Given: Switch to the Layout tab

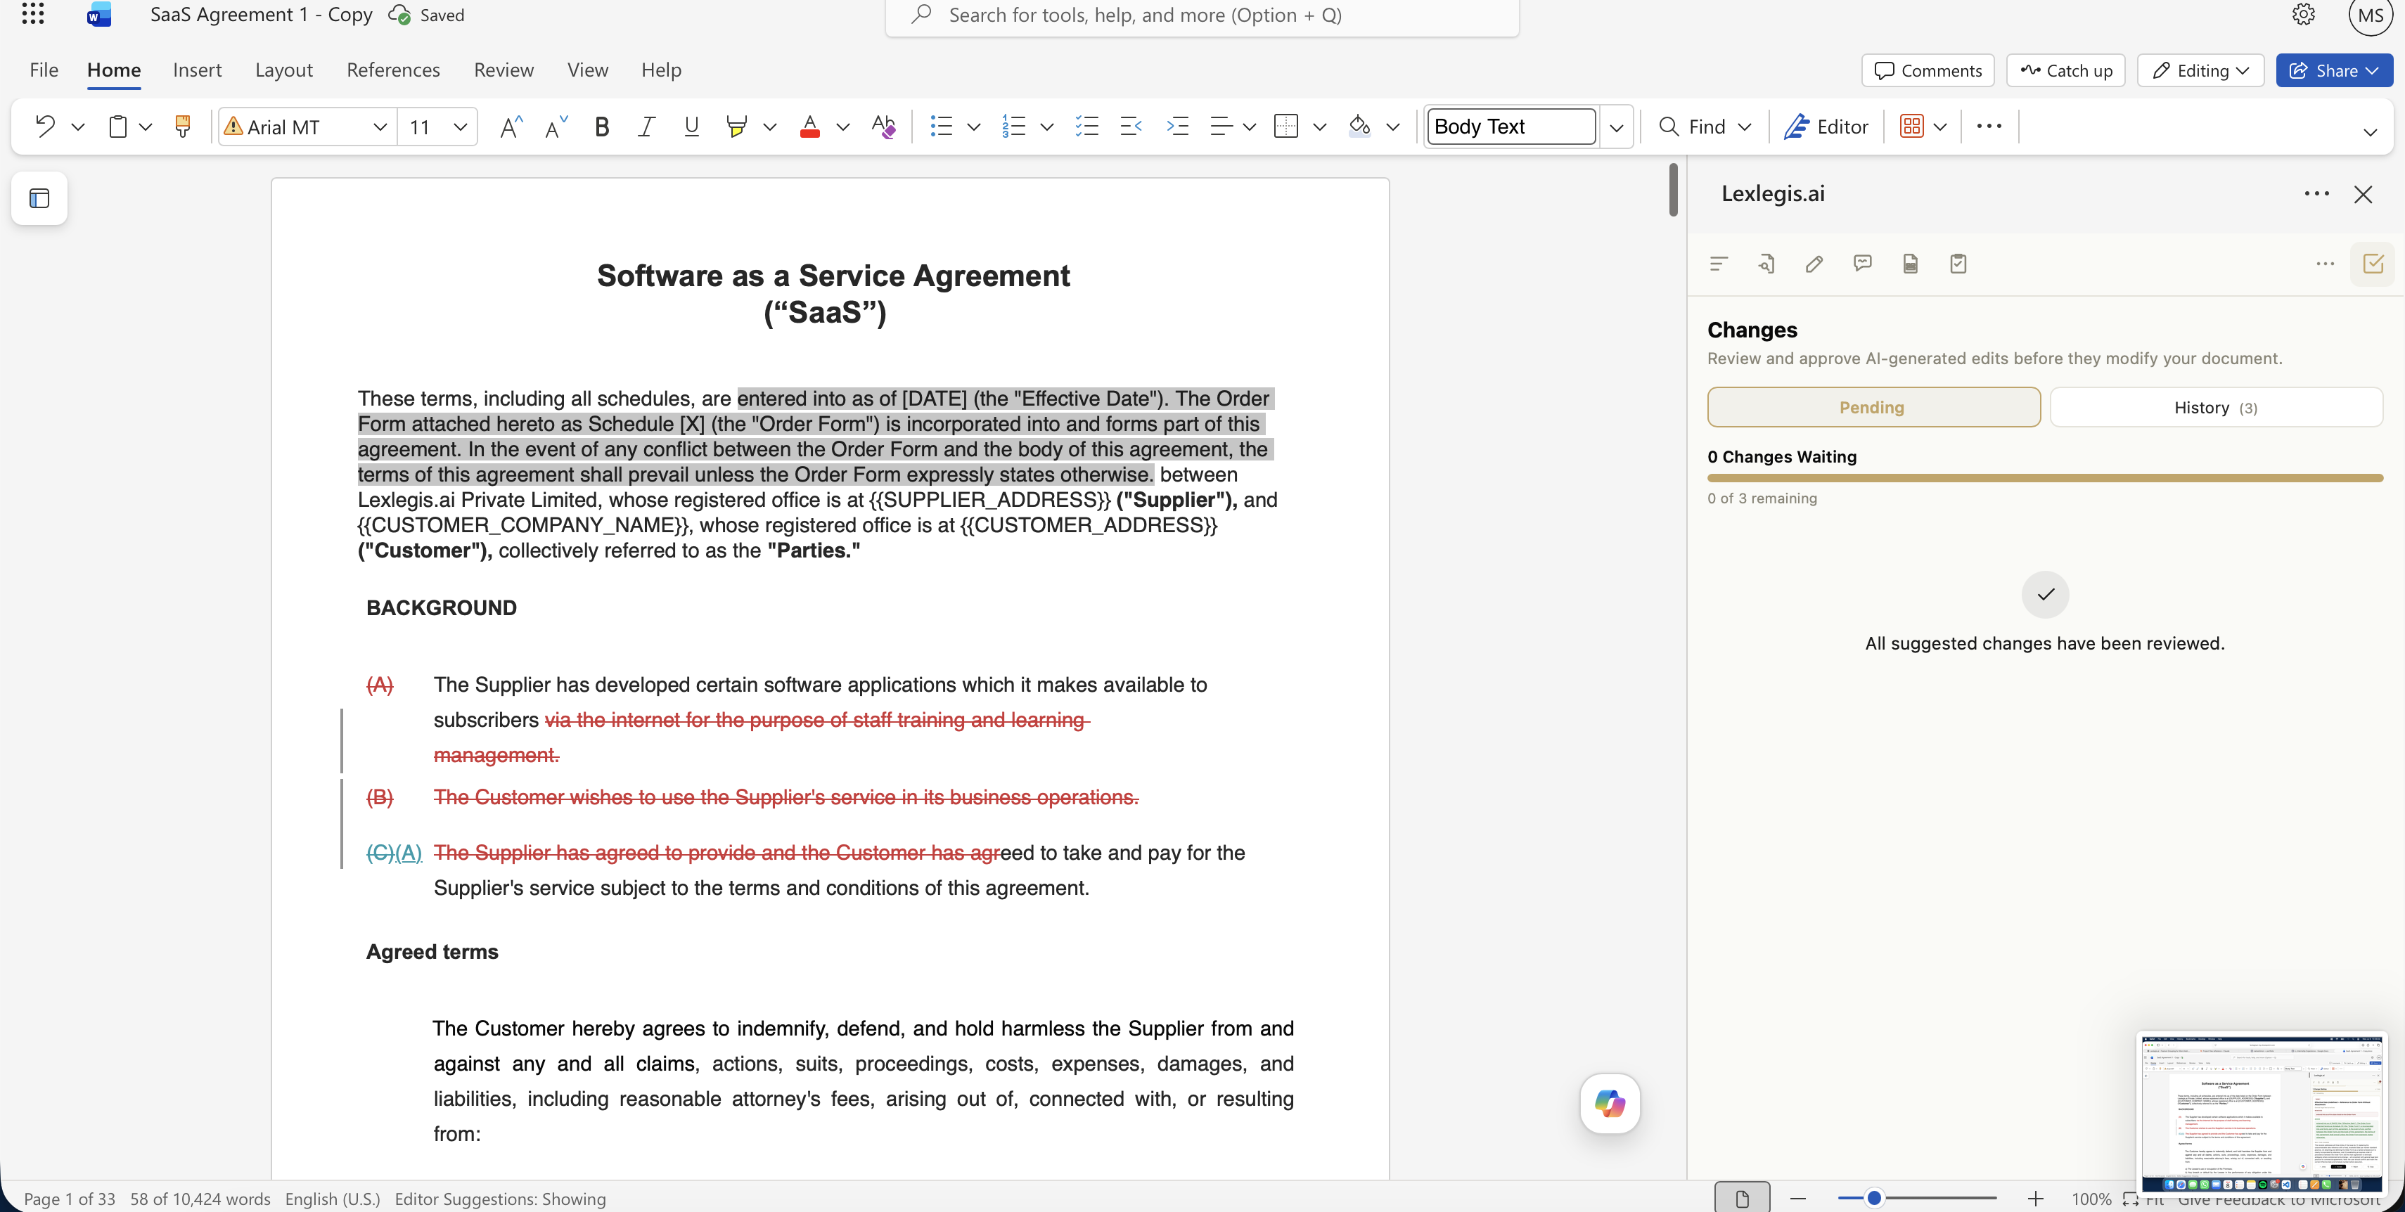Looking at the screenshot, I should coord(284,70).
